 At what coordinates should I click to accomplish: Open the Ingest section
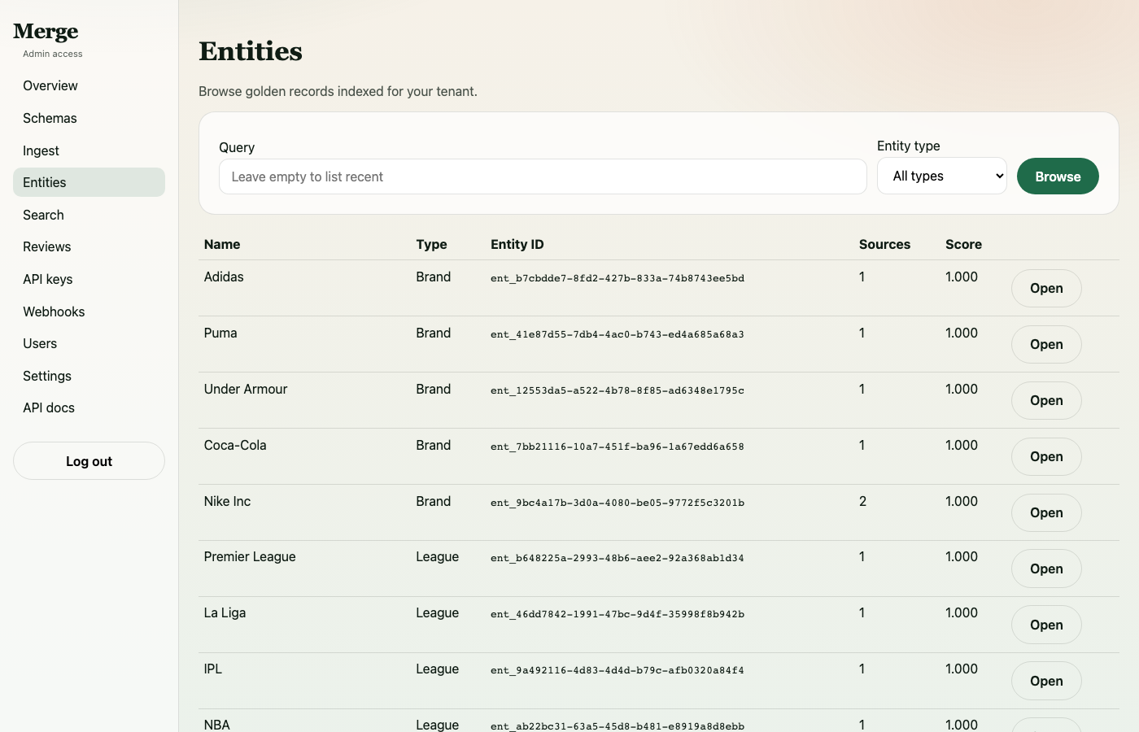coord(89,150)
